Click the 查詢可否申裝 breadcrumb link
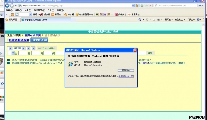The height and width of the screenshot is (120, 207). coord(33,35)
